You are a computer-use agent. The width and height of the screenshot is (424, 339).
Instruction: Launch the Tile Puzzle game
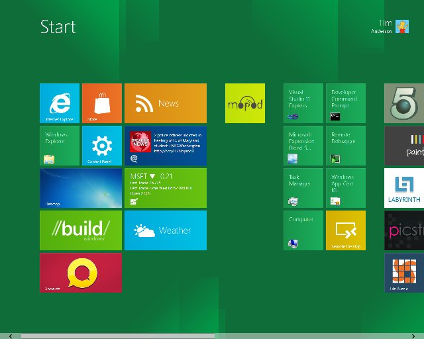(x=404, y=273)
